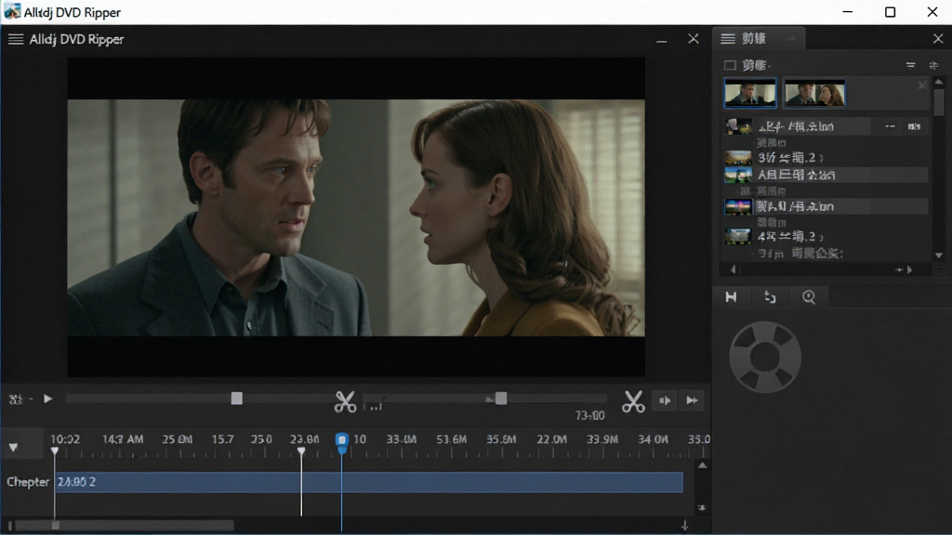Click the faint X beside the clip thumbnails
The image size is (952, 535).
pos(921,85)
